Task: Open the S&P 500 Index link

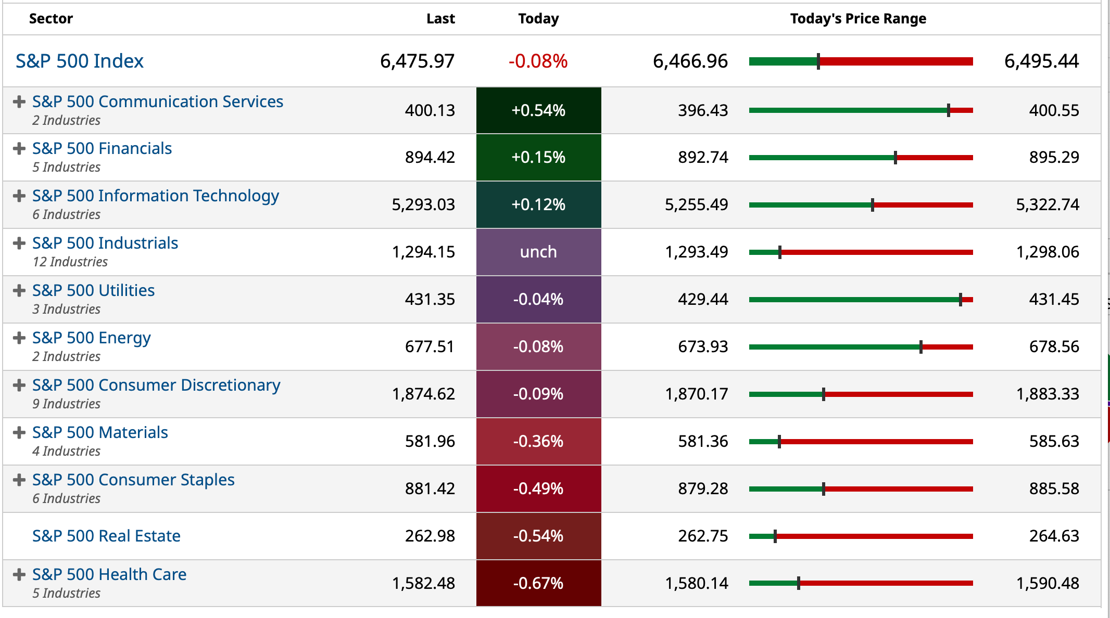Action: 79,61
